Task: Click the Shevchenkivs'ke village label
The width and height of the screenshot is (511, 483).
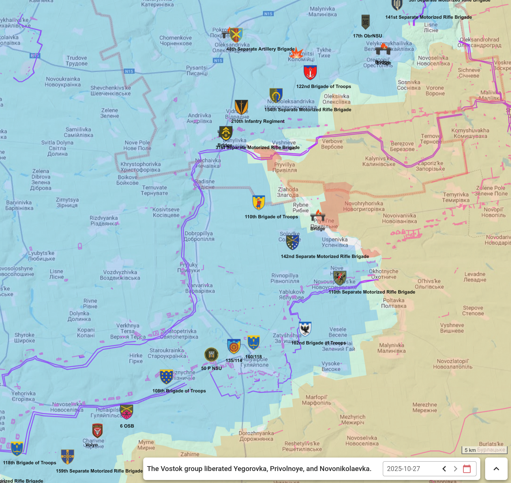Action: point(111,91)
